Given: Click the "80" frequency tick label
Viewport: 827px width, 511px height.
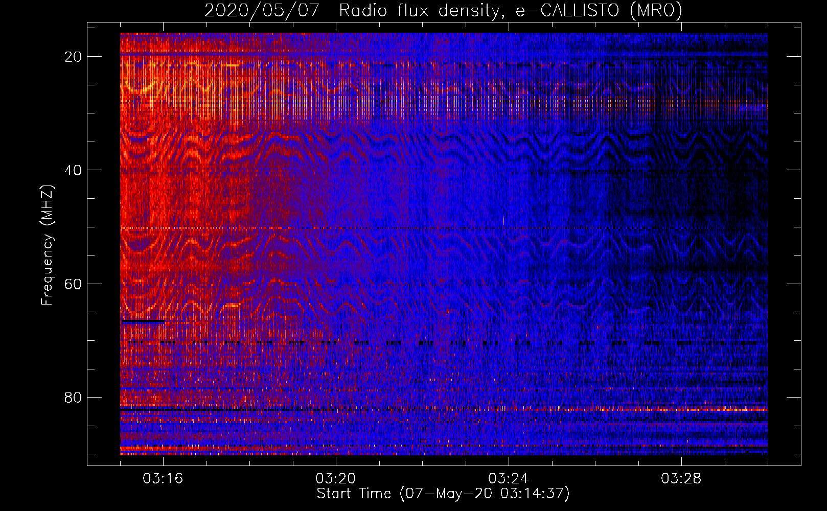Looking at the screenshot, I should click(x=74, y=398).
